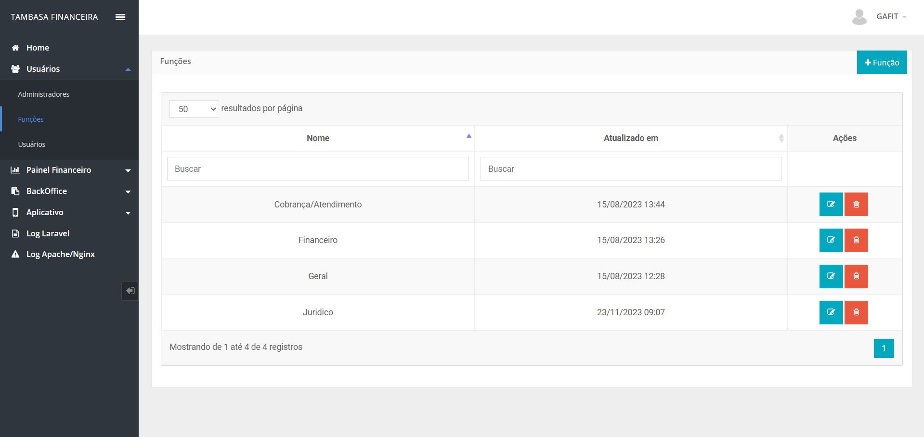The height and width of the screenshot is (437, 924).
Task: Go to pagination page 1
Action: click(884, 348)
